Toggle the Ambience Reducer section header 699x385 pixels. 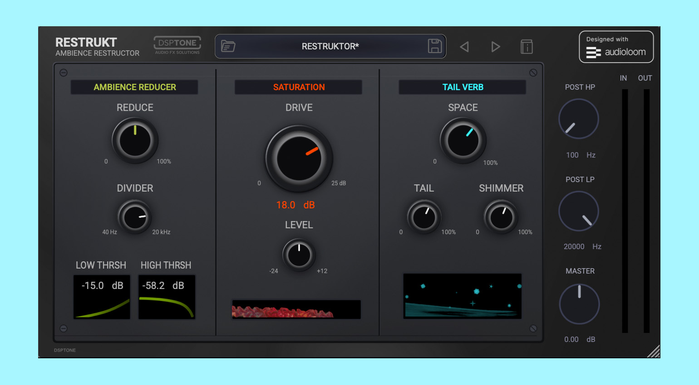point(134,87)
